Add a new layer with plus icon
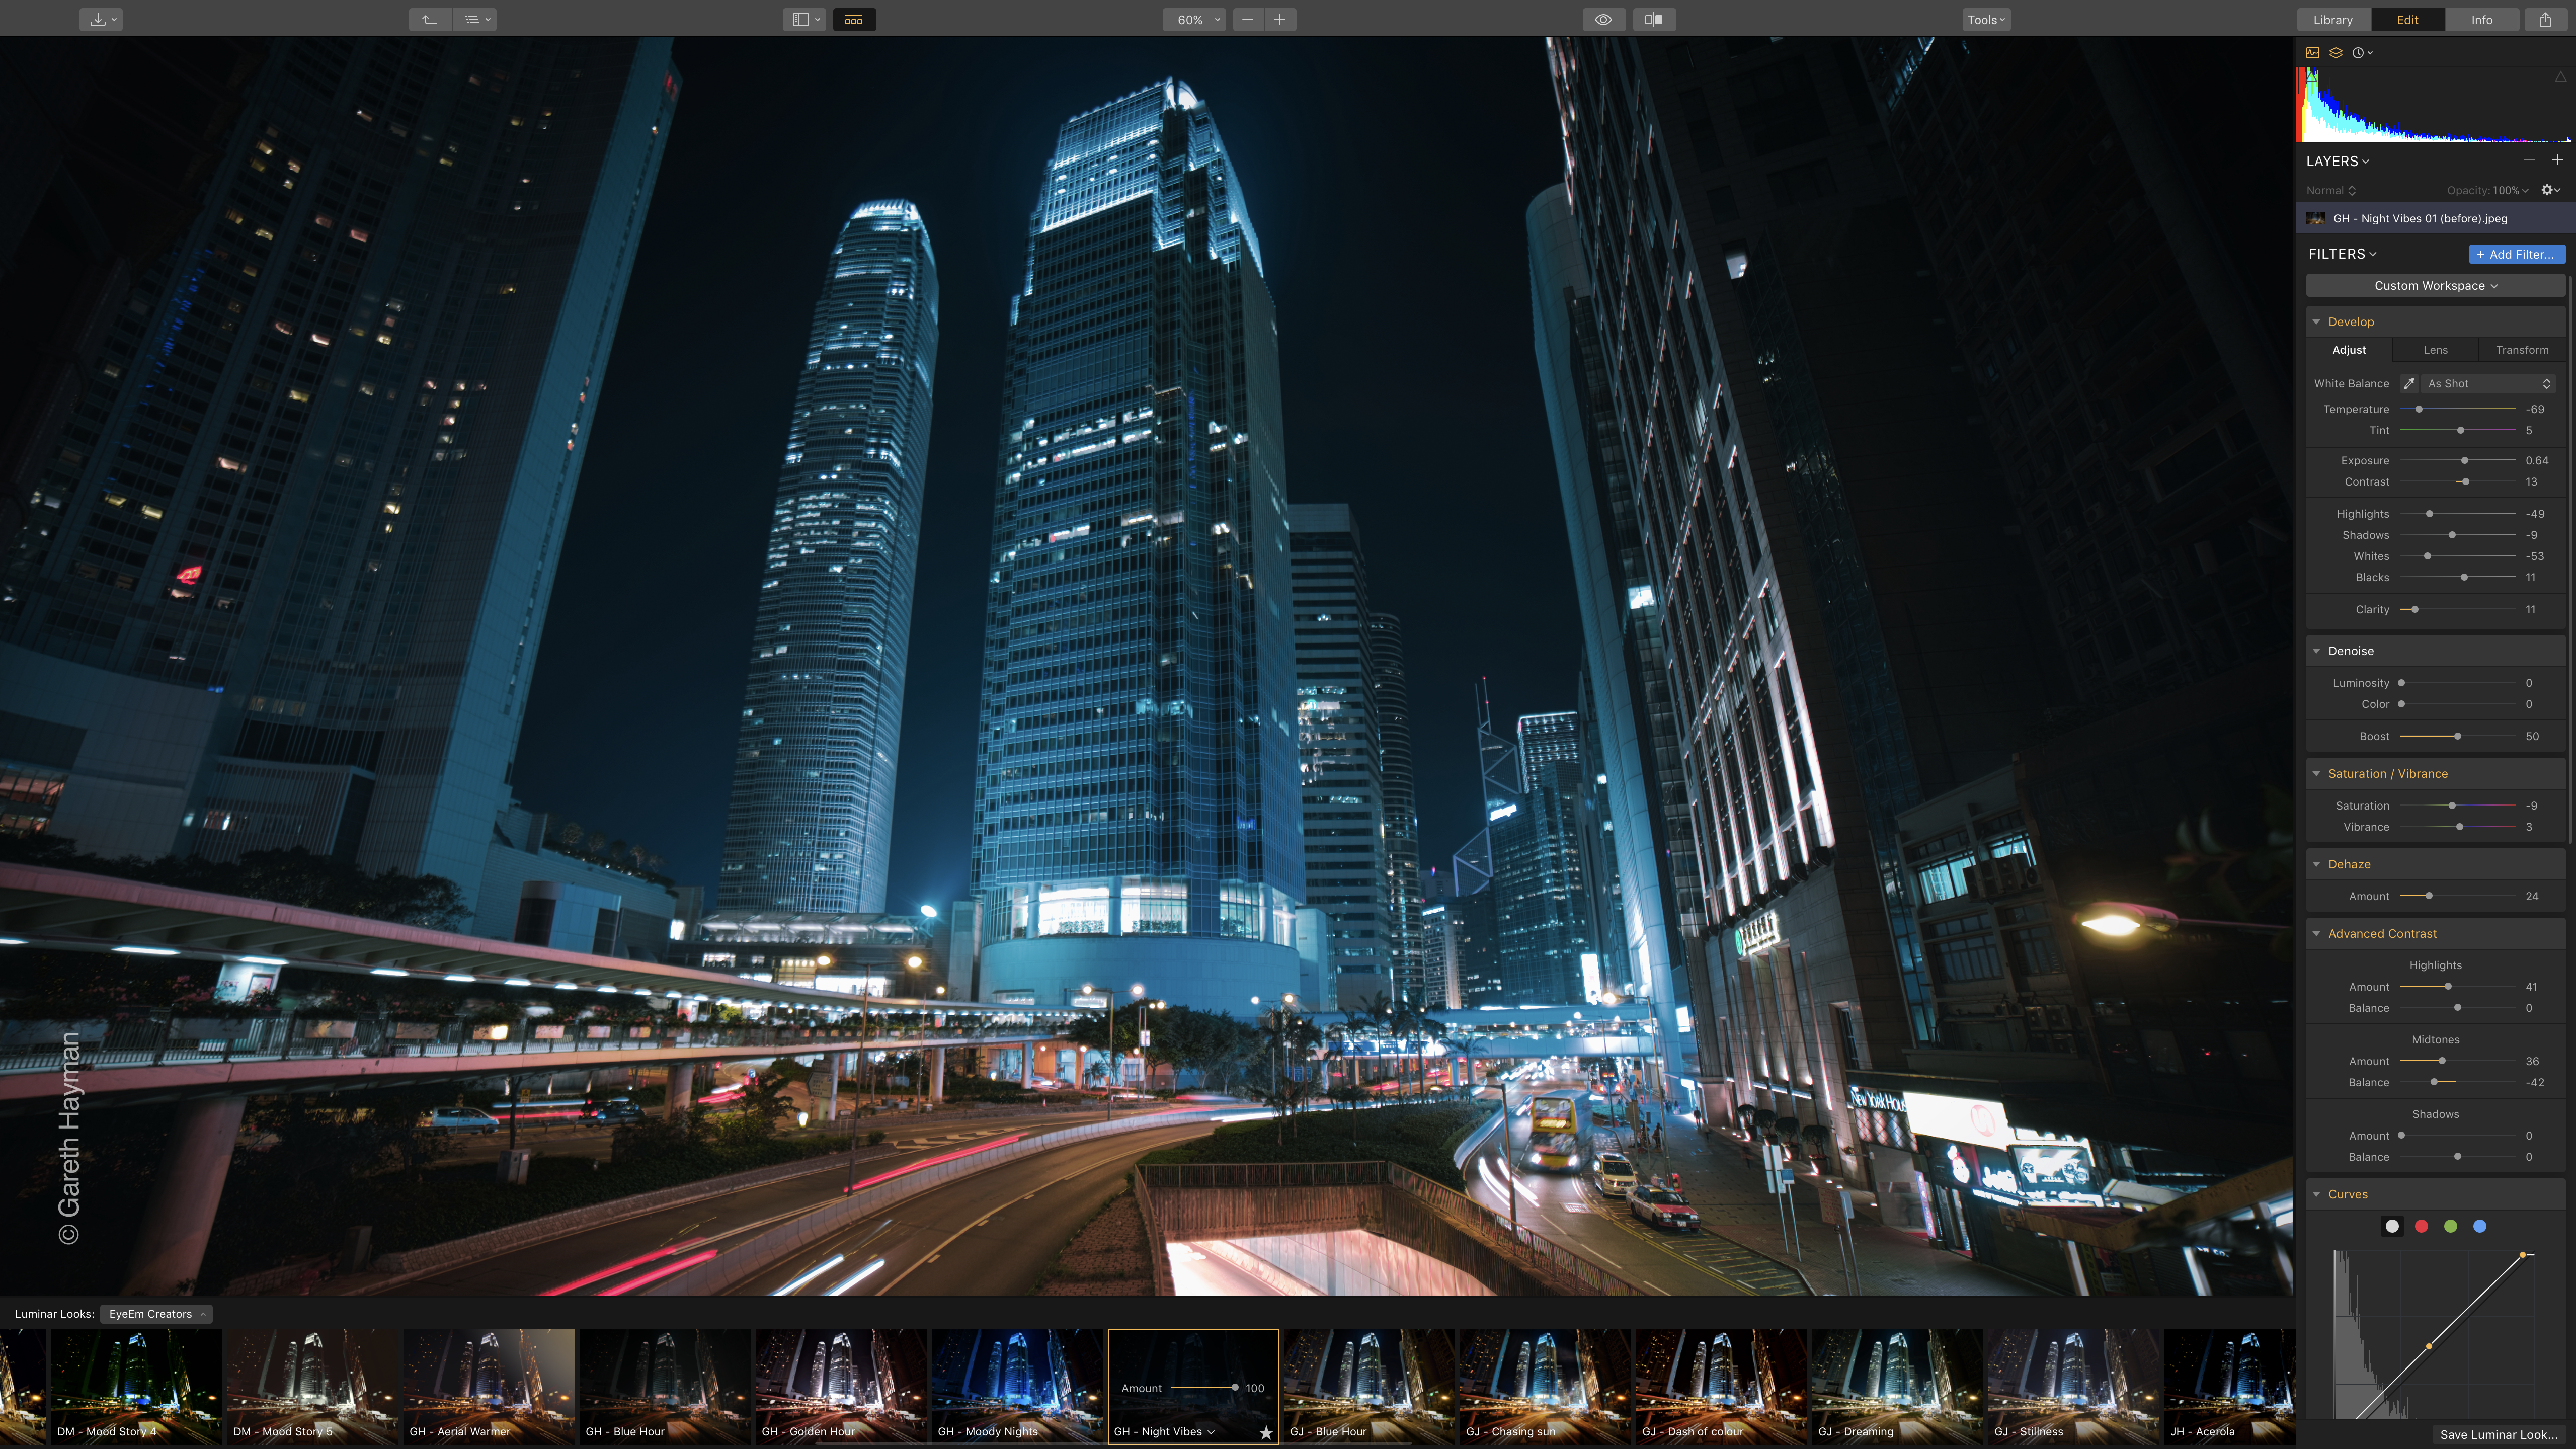Viewport: 2576px width, 1449px height. pyautogui.click(x=2556, y=160)
